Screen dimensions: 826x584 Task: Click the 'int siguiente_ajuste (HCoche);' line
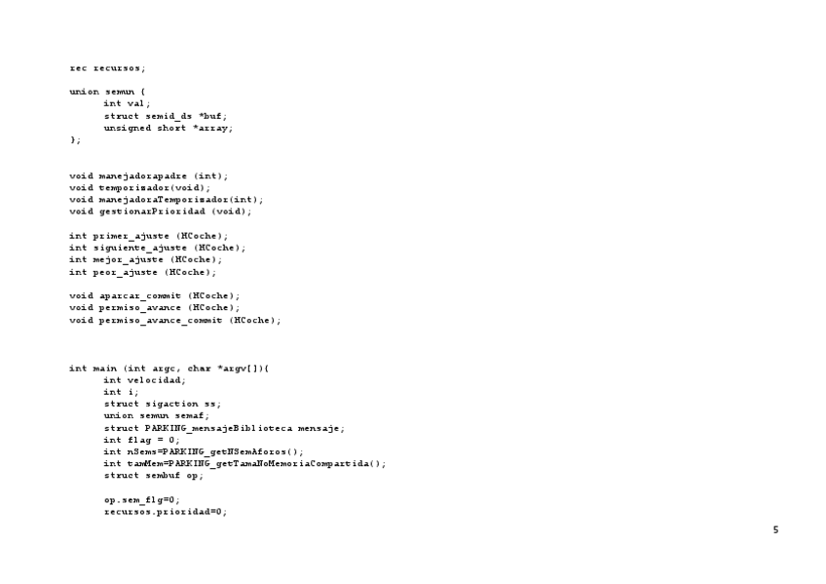(x=158, y=248)
